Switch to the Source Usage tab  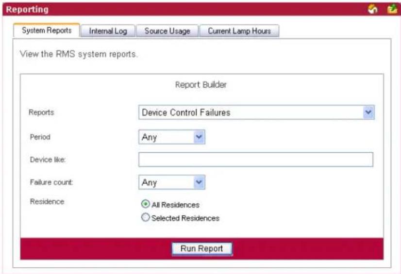[167, 31]
